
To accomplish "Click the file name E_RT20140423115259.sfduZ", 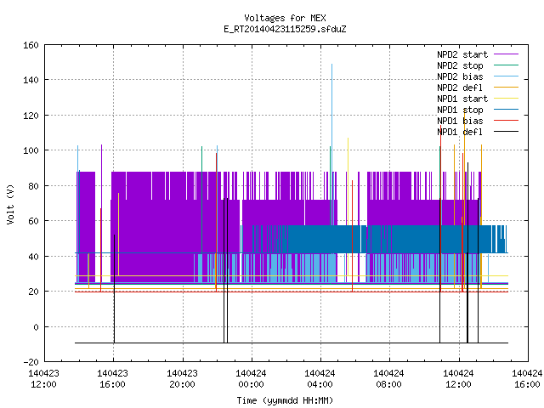I will click(x=285, y=29).
